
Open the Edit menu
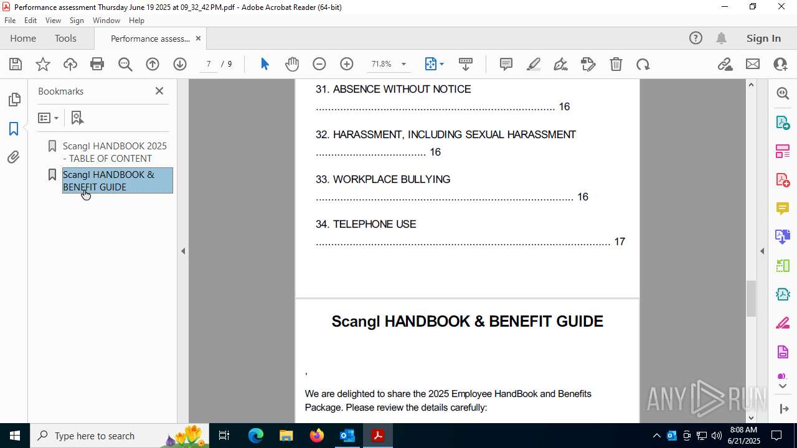coord(31,21)
